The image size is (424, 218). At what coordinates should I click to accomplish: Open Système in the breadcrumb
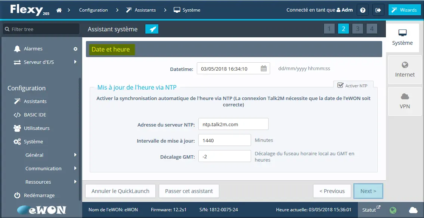(x=187, y=10)
